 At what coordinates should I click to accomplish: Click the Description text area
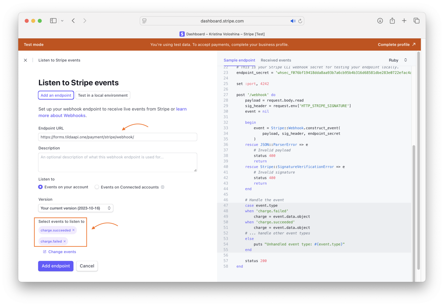click(x=118, y=162)
